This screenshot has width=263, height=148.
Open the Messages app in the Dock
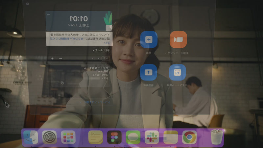coord(133,137)
